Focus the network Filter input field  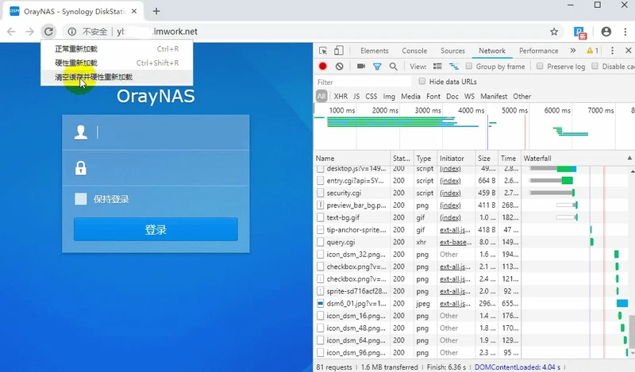(x=363, y=82)
